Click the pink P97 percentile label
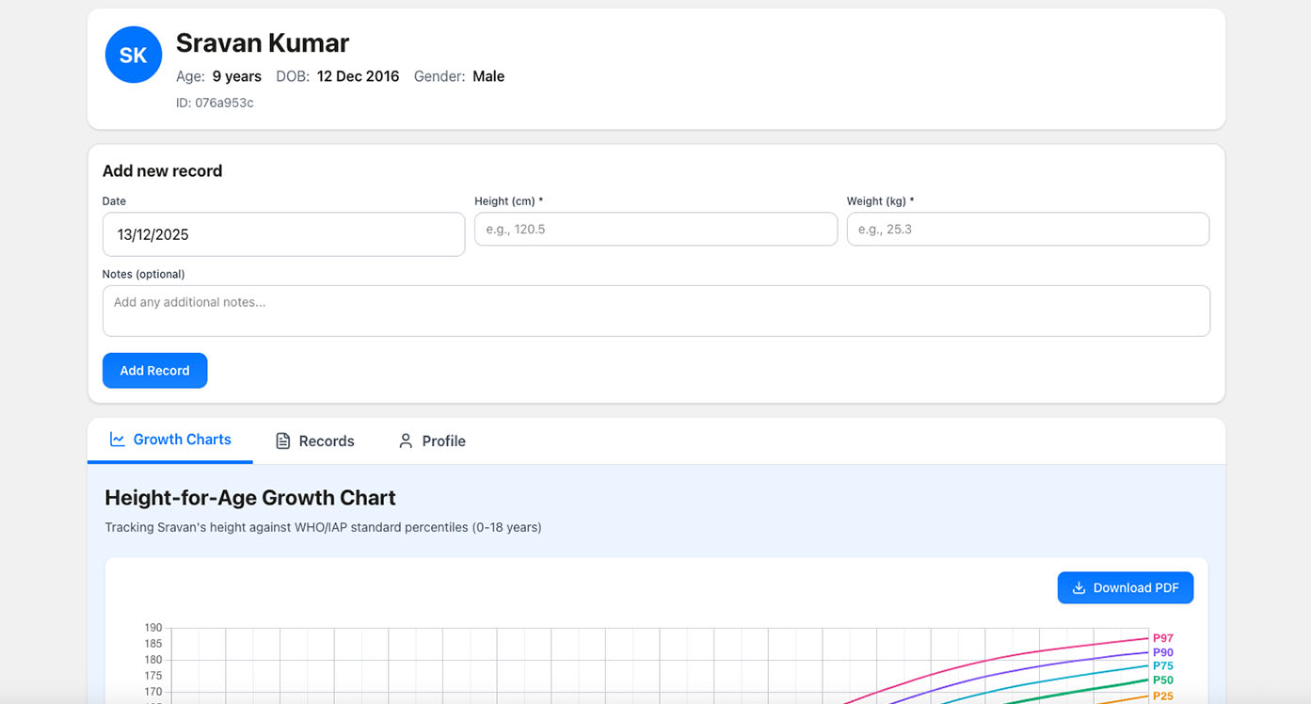 [1163, 638]
